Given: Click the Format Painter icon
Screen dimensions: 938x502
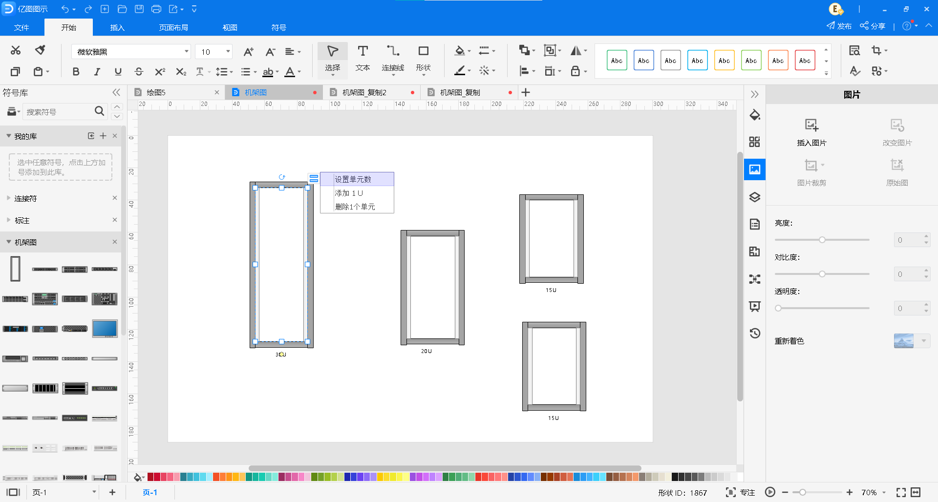Looking at the screenshot, I should [x=40, y=50].
